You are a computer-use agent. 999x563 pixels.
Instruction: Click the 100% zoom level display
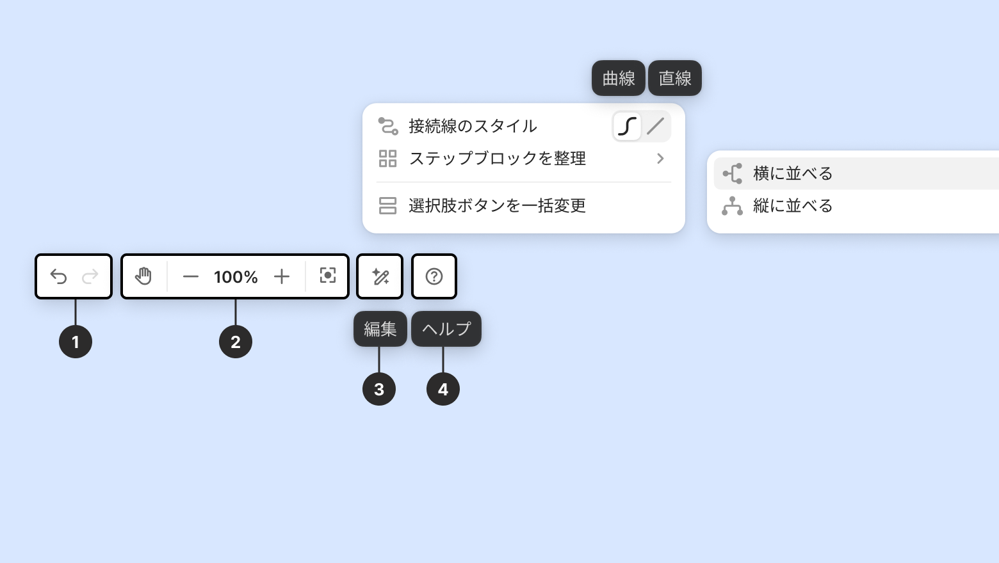236,277
